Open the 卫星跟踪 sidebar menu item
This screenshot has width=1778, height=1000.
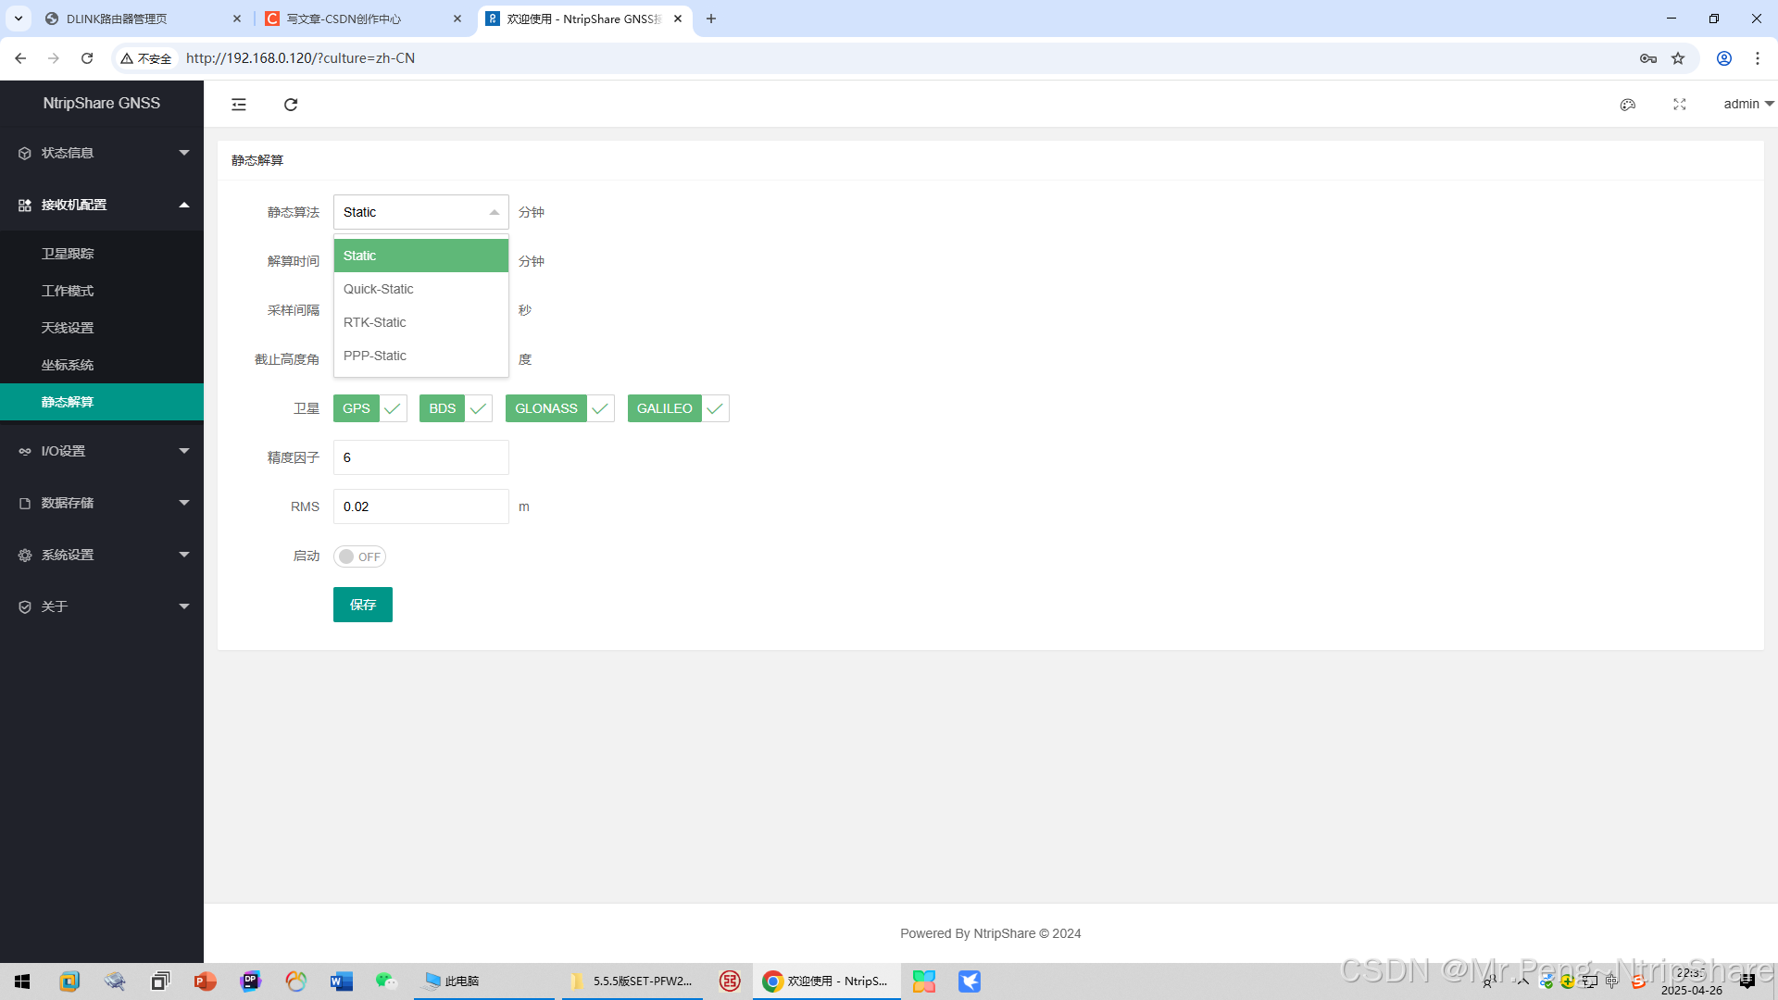[x=68, y=254]
